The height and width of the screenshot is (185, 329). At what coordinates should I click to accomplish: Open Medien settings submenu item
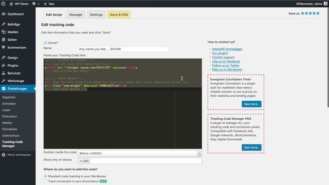(7, 123)
